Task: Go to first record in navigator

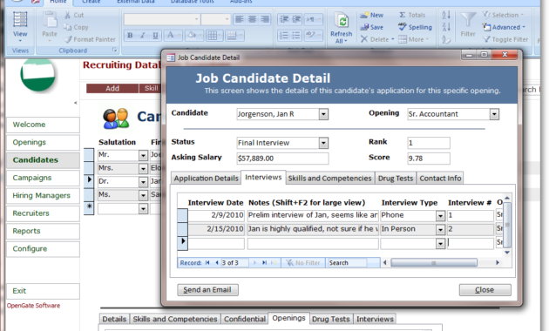Action: 207,263
